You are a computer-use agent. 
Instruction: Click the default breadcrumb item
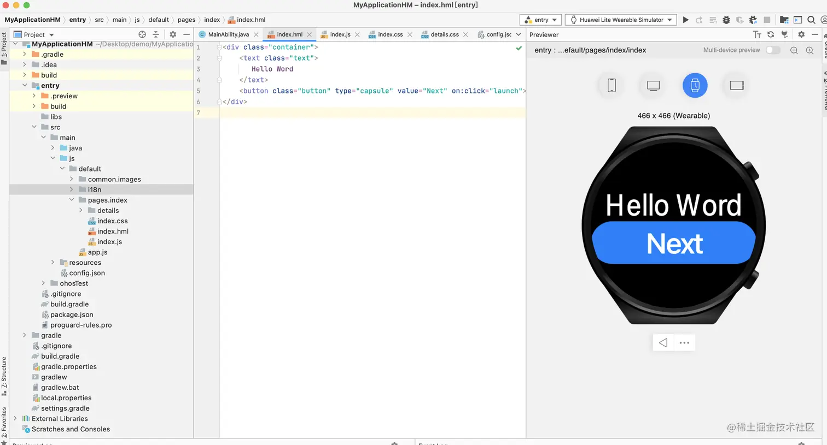[159, 20]
